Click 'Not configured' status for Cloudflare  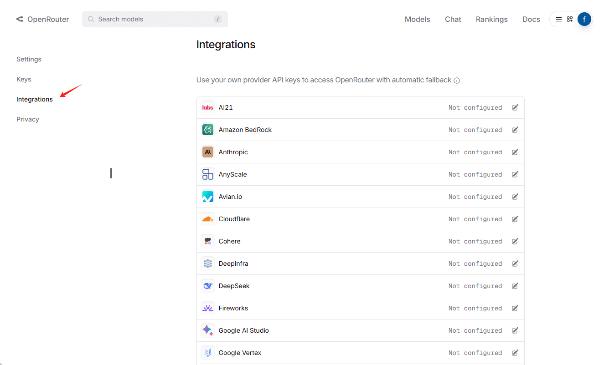point(475,219)
